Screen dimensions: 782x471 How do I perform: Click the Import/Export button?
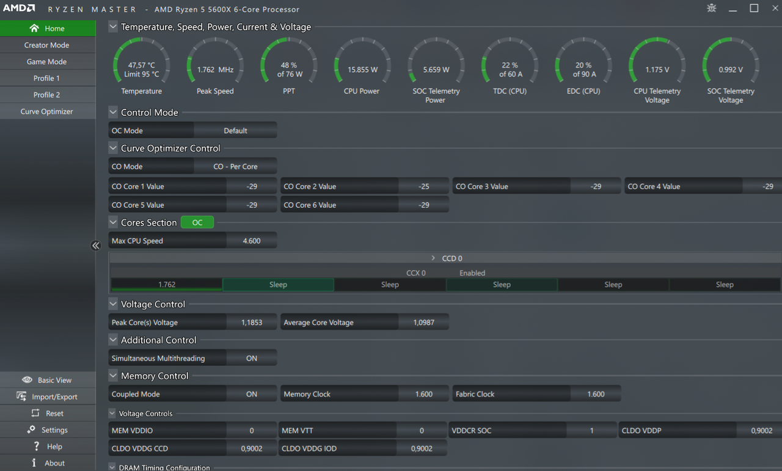[48, 396]
